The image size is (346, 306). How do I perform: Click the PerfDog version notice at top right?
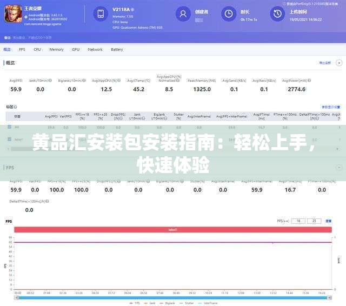click(310, 4)
